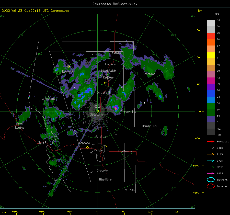Screen dimensions: 230x215
Task: Click the Olds label
Action: click(97, 107)
